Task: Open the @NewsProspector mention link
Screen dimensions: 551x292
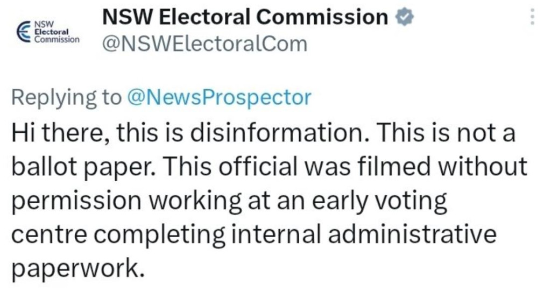Action: click(220, 97)
